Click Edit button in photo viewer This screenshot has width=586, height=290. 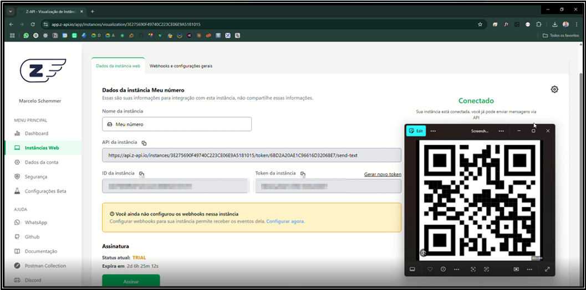coord(416,131)
